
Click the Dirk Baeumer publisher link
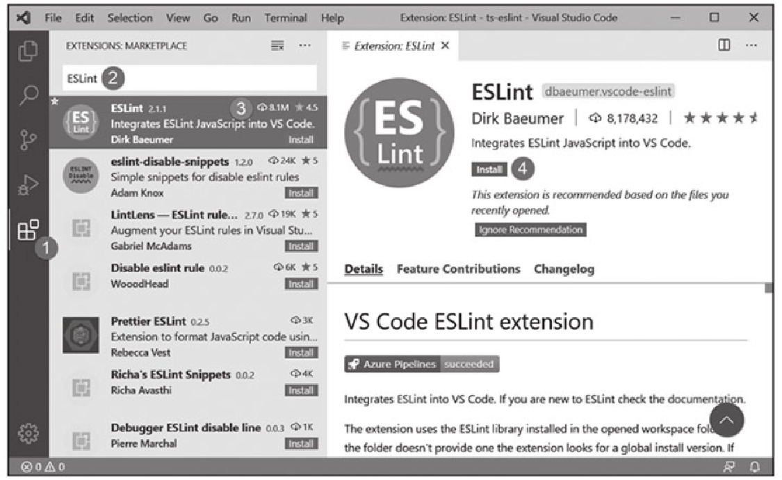[517, 119]
